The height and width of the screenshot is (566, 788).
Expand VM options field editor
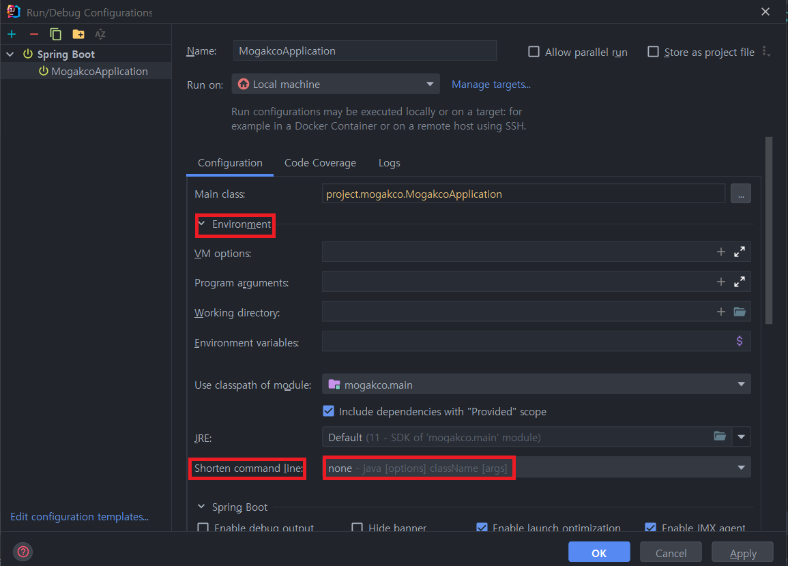pyautogui.click(x=740, y=252)
